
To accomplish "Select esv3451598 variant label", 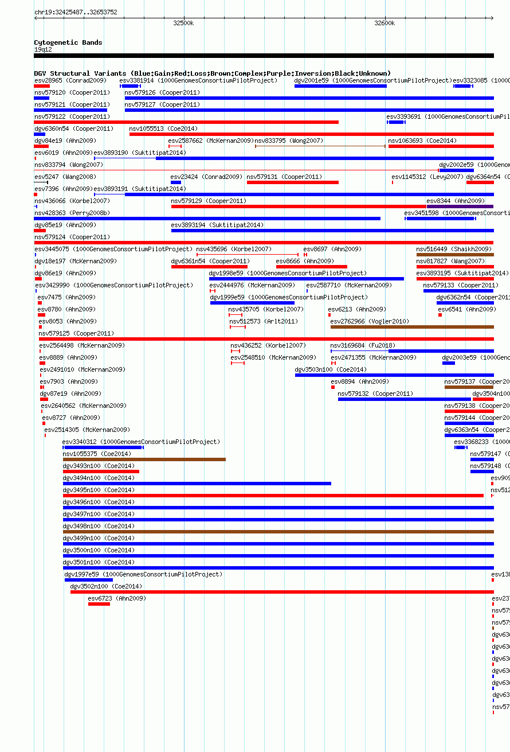I will click(457, 213).
